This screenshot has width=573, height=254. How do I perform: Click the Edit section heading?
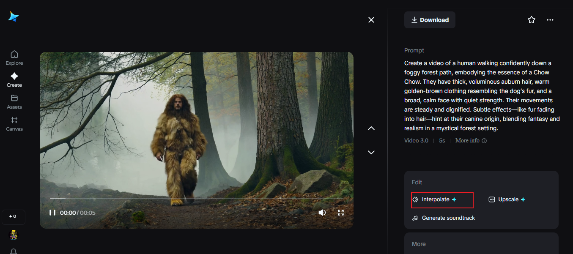417,182
